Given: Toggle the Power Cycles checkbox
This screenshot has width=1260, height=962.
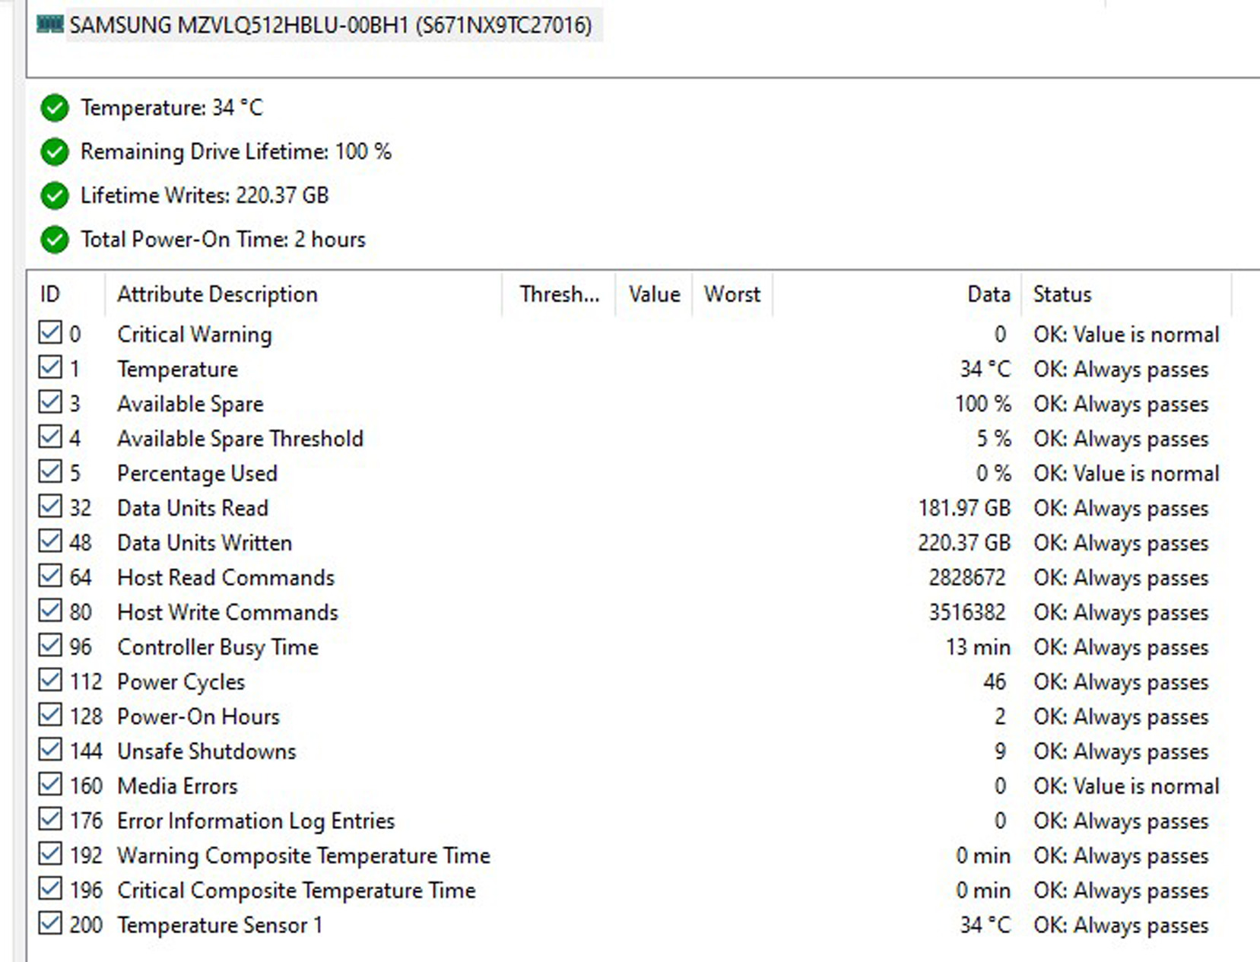Looking at the screenshot, I should click(x=50, y=680).
